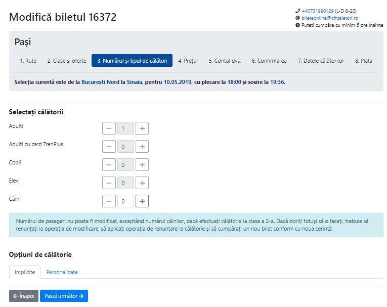Image resolution: width=387 pixels, height=307 pixels.
Task: Click the Copii quantity field
Action: pyautogui.click(x=125, y=165)
